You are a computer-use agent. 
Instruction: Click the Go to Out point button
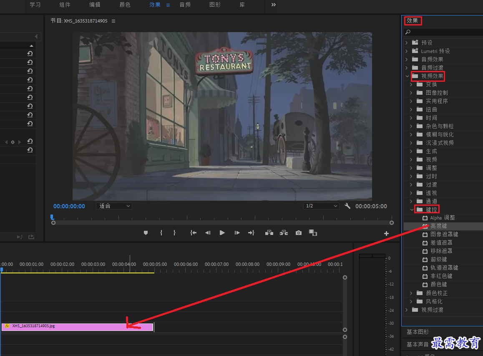tap(252, 233)
